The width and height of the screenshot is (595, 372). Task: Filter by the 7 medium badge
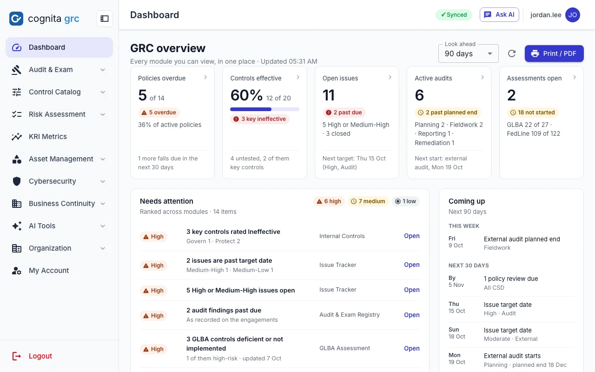[368, 201]
